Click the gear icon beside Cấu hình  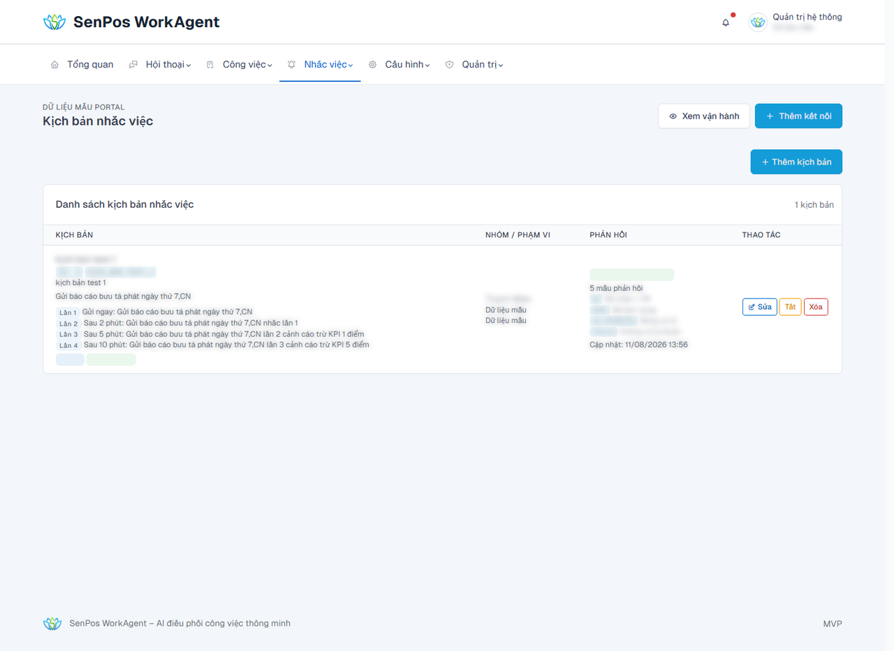click(x=372, y=65)
